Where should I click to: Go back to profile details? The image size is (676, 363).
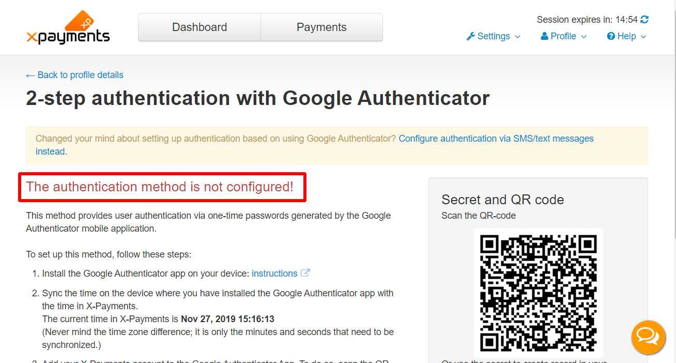(x=75, y=75)
